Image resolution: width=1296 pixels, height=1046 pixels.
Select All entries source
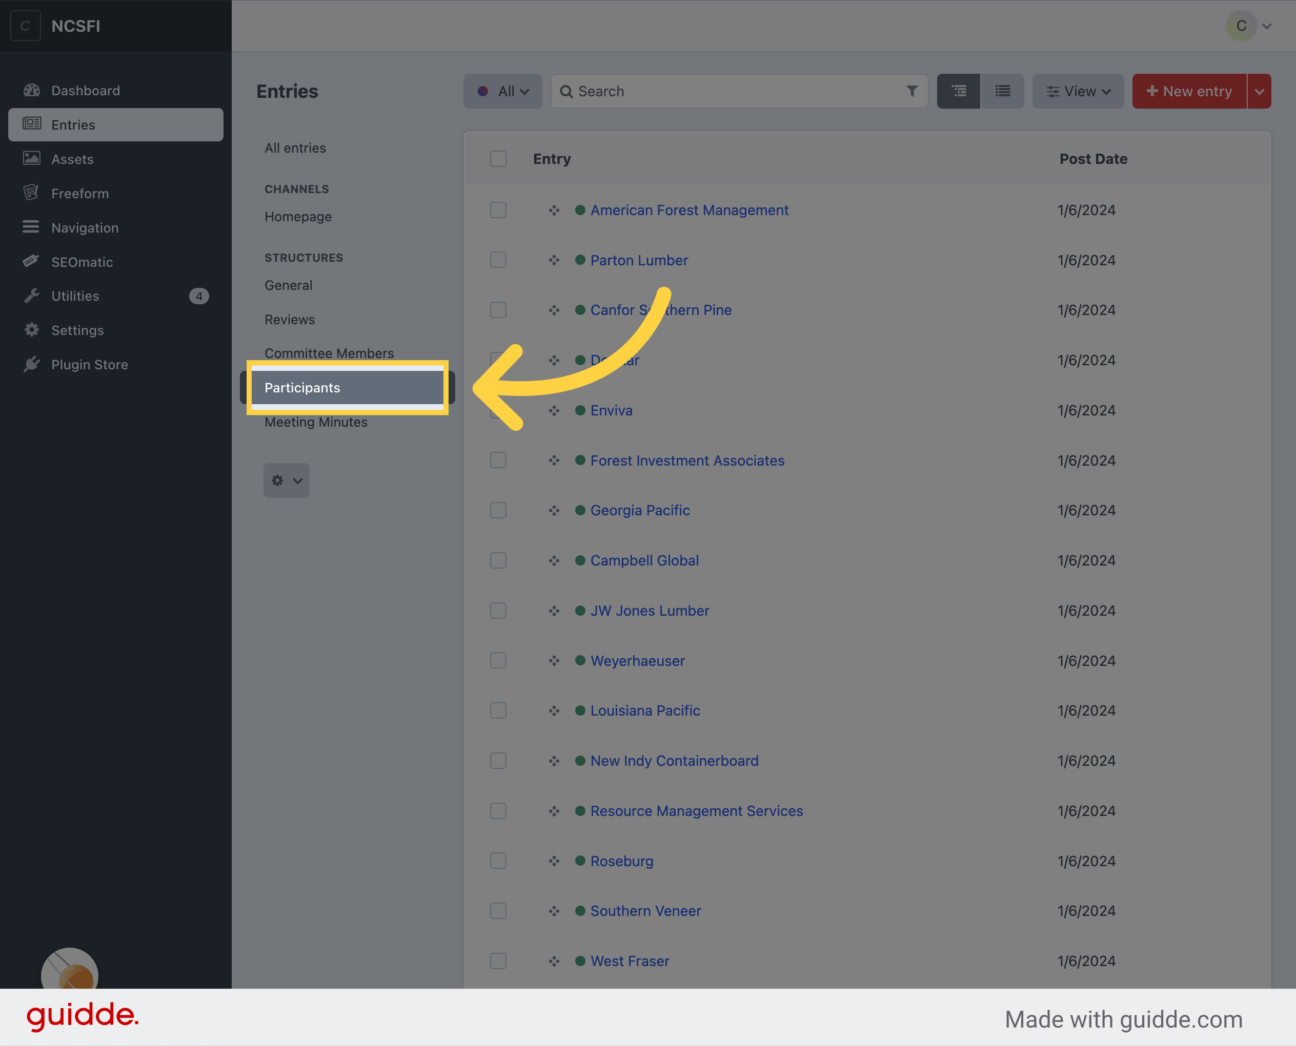[295, 148]
